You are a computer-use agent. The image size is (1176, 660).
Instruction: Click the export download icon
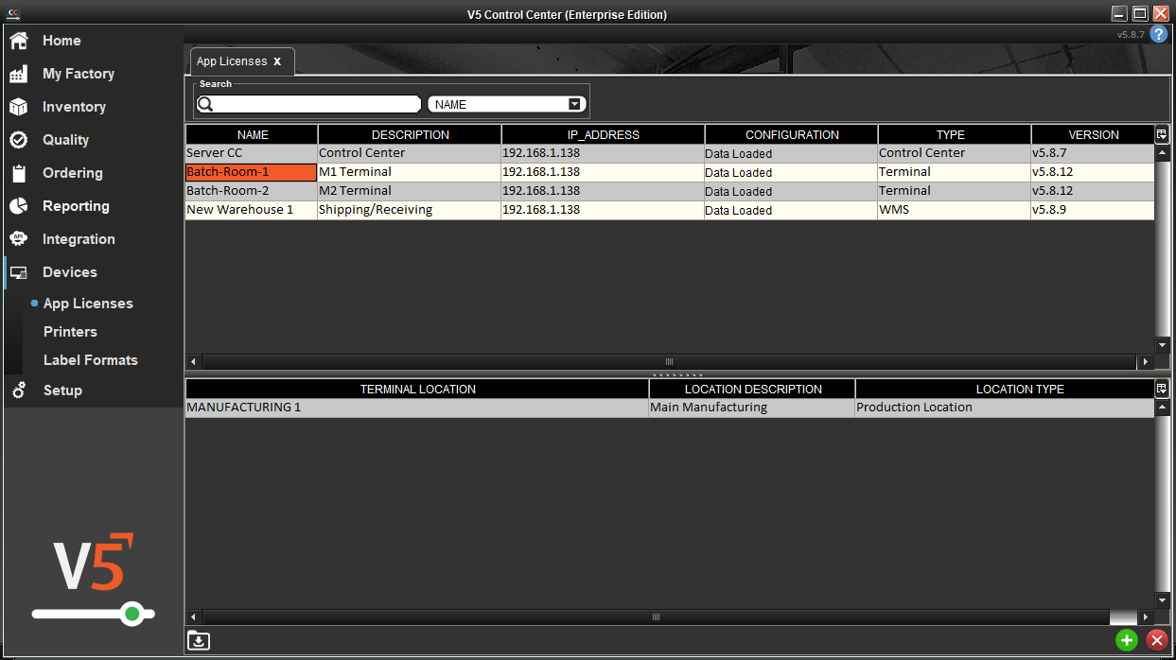[x=199, y=640]
